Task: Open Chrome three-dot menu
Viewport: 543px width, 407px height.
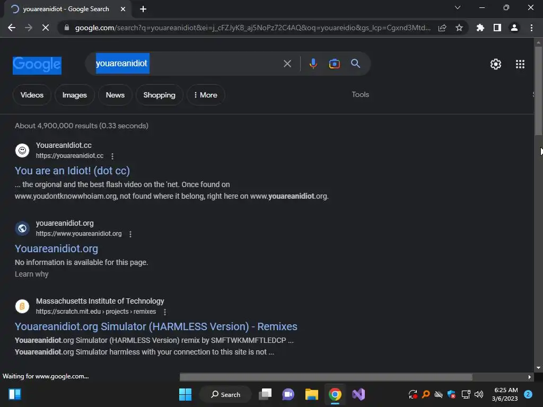Action: coord(531,28)
